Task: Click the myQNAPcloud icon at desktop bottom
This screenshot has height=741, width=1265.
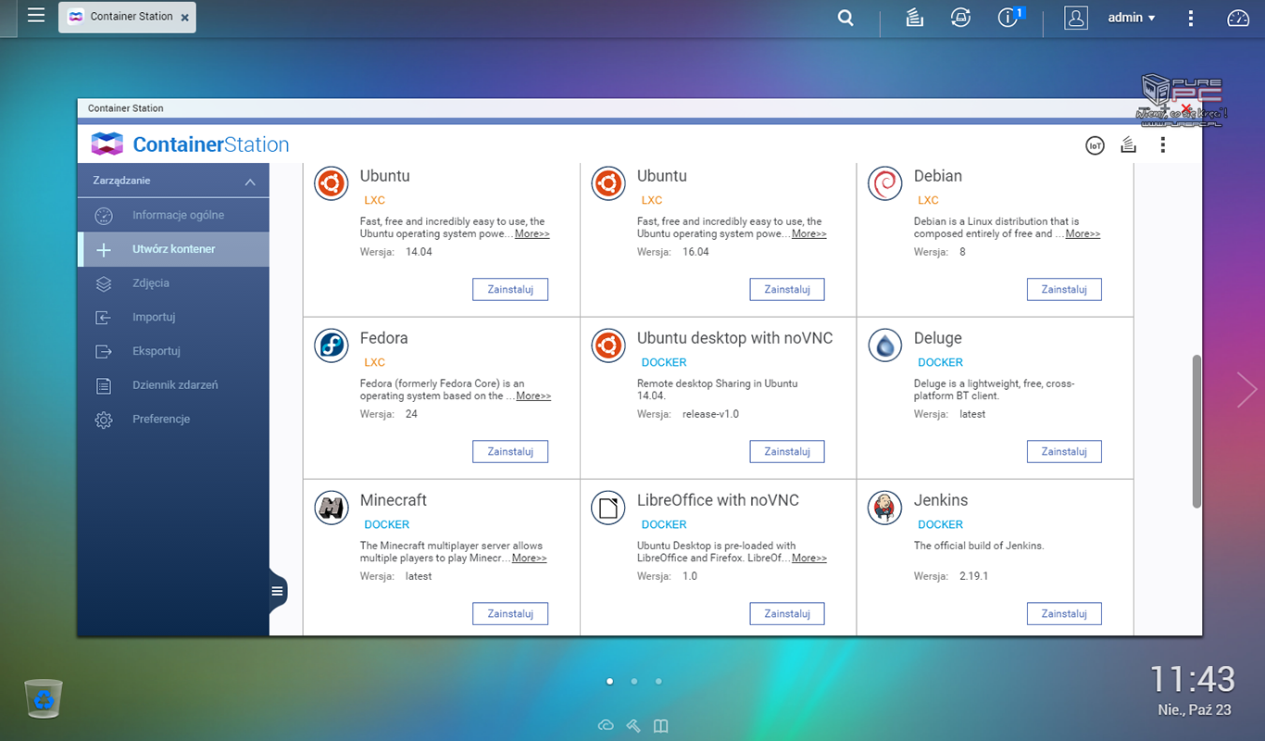Action: pyautogui.click(x=606, y=725)
